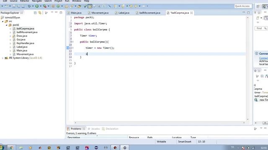The image size is (268, 150).
Task: Select isimsizOOyun project root
Action: [12, 17]
